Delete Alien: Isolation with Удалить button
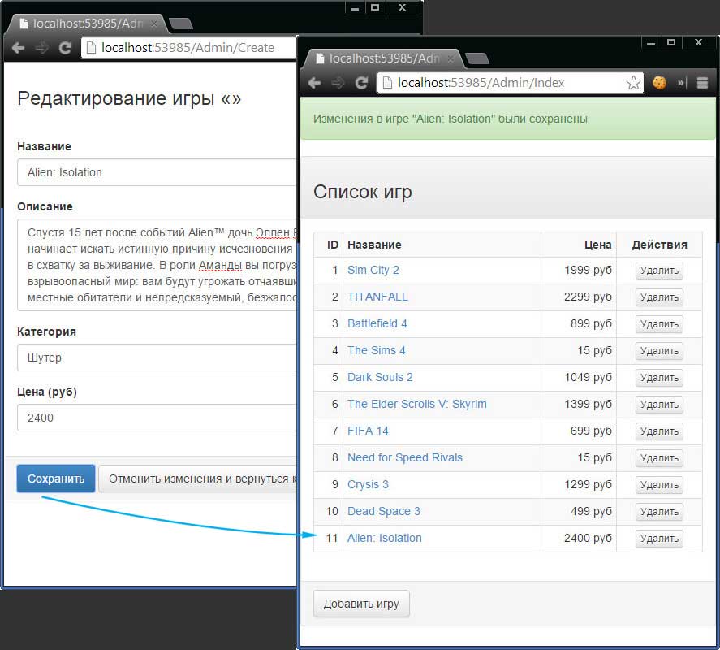Image resolution: width=720 pixels, height=650 pixels. pyautogui.click(x=659, y=539)
